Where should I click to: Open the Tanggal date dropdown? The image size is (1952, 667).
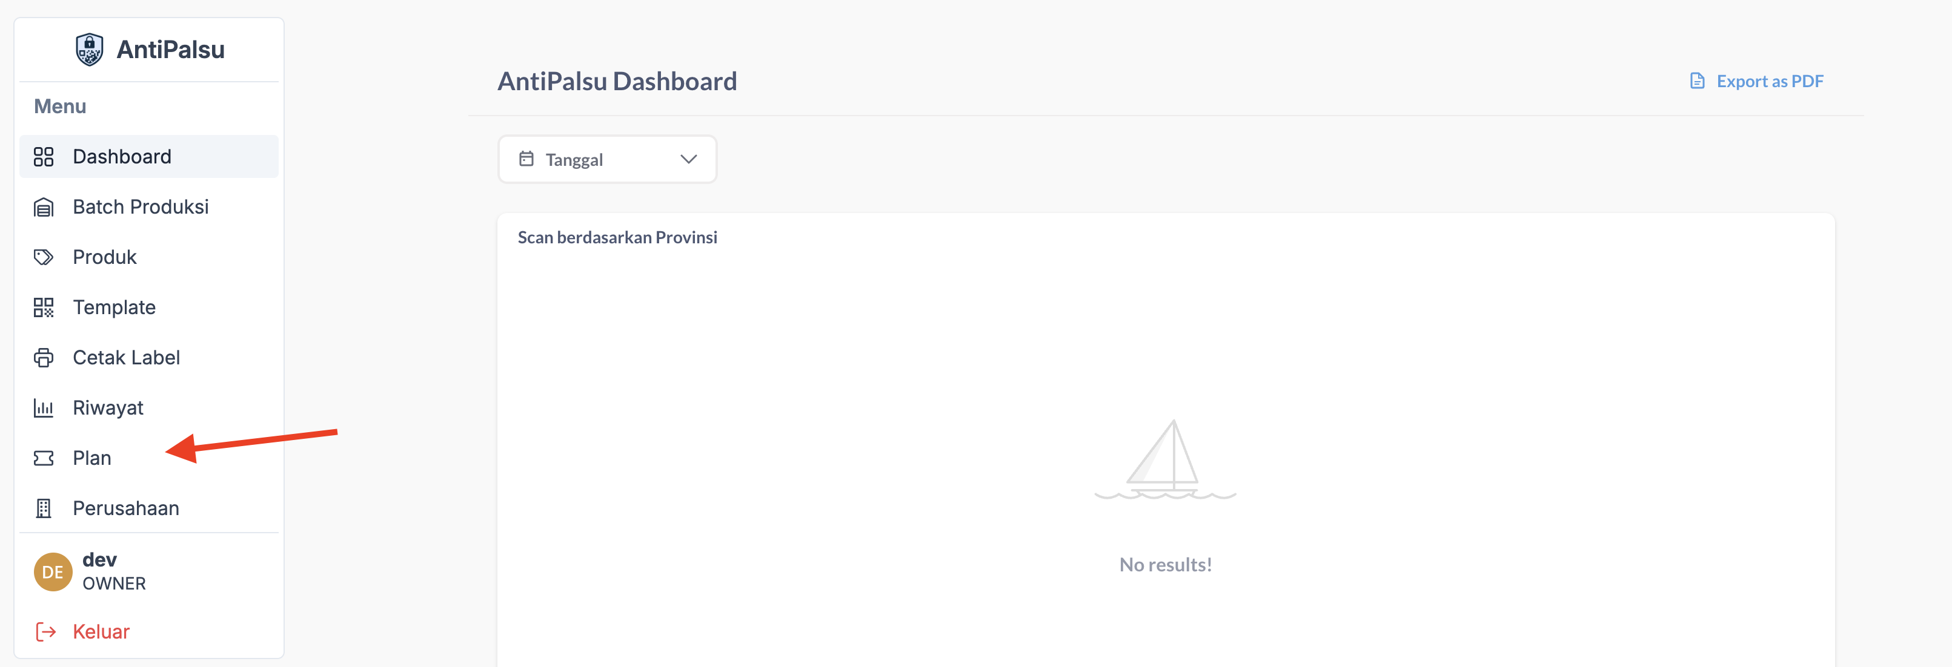[x=606, y=159]
